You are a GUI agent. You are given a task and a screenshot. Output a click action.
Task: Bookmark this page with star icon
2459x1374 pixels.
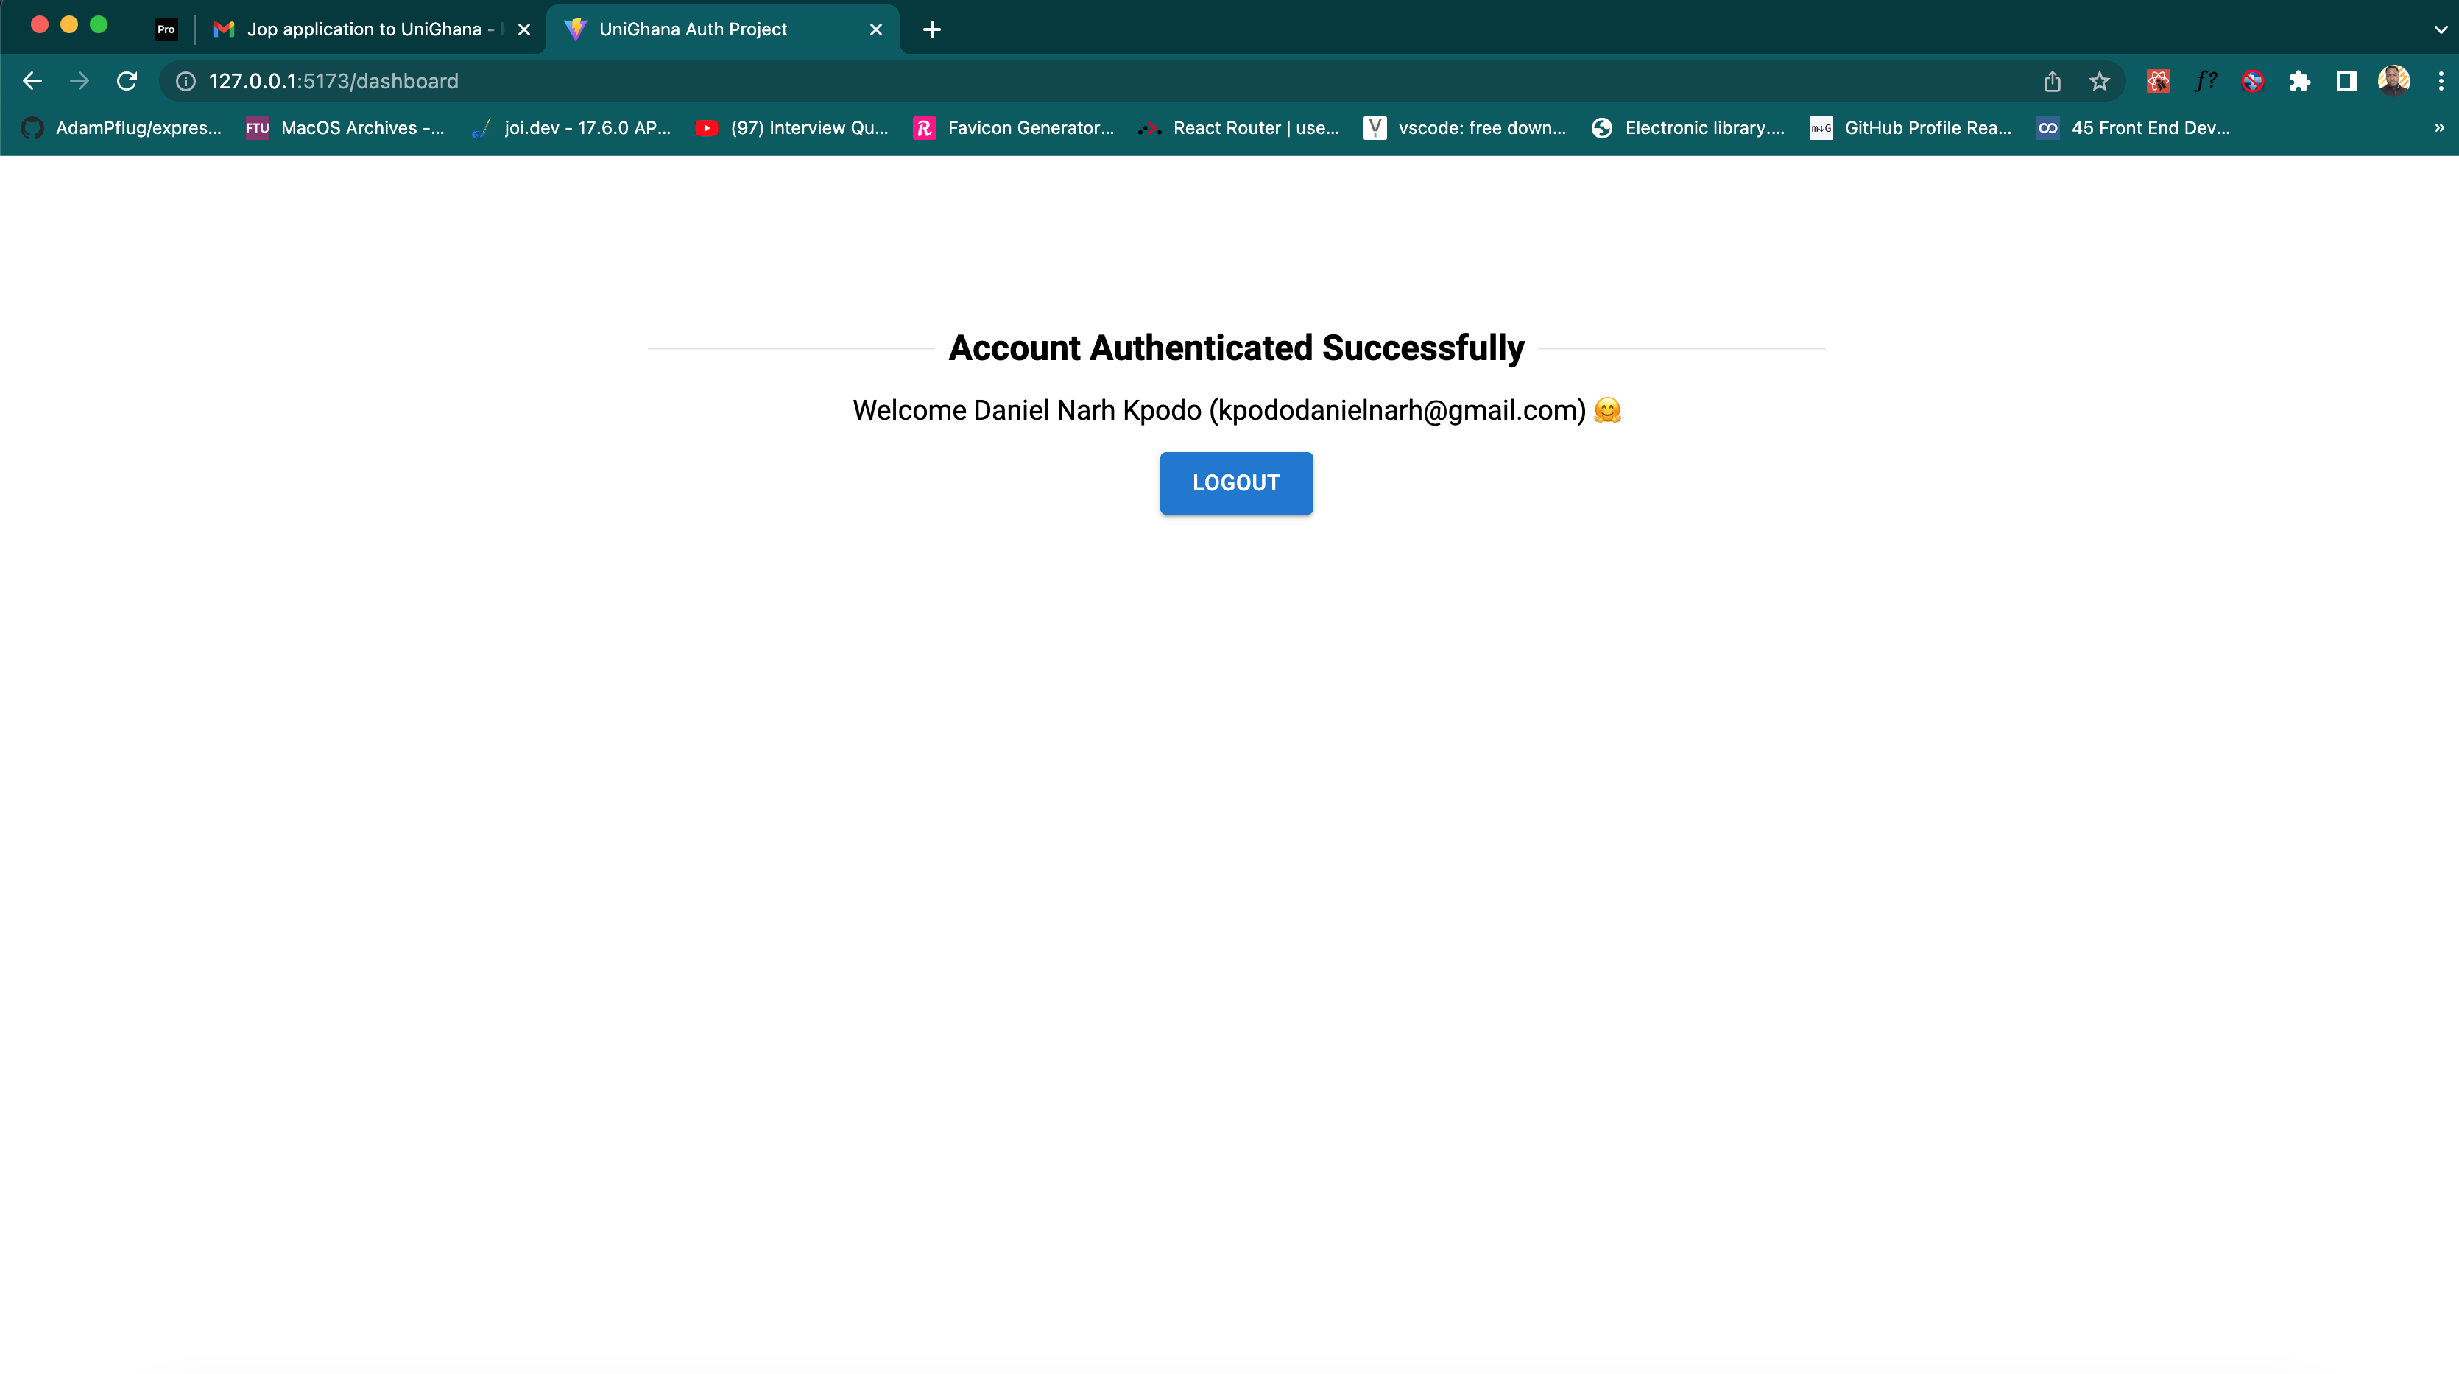point(2099,81)
